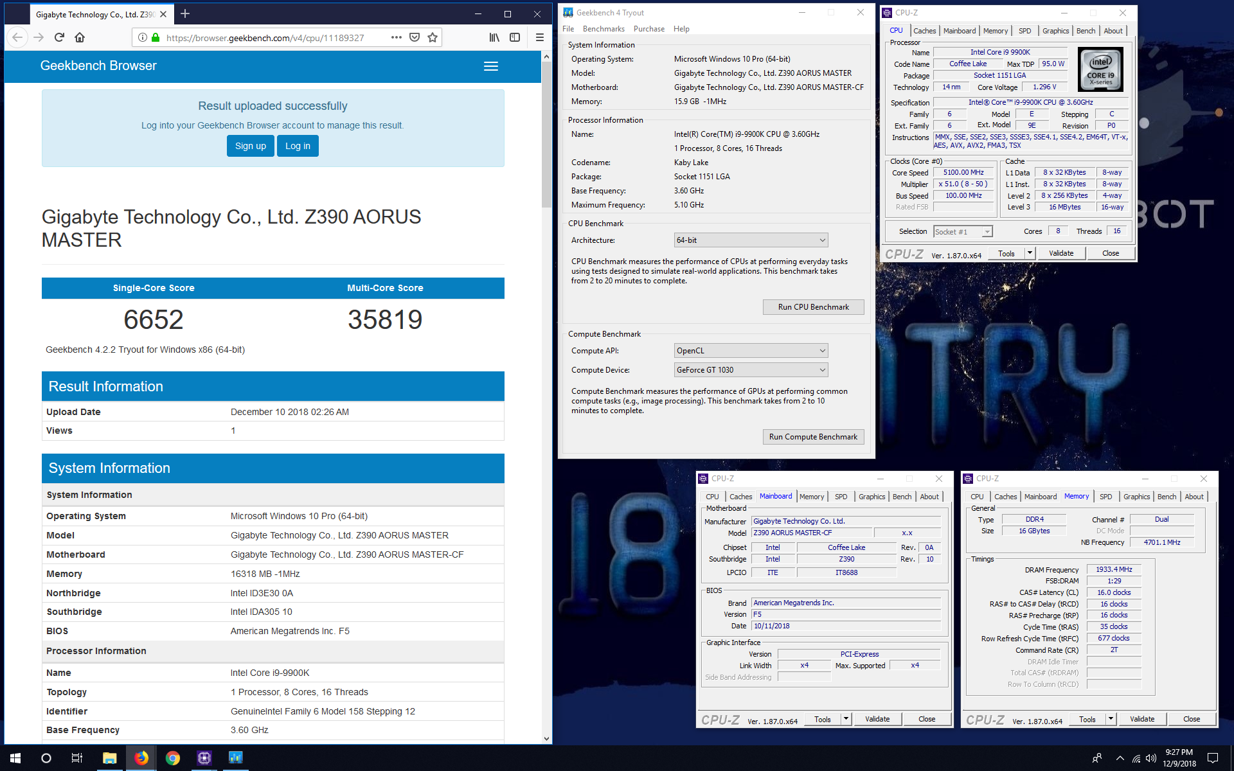Open CPU-Z app on taskbar
Image resolution: width=1234 pixels, height=771 pixels.
(x=204, y=758)
